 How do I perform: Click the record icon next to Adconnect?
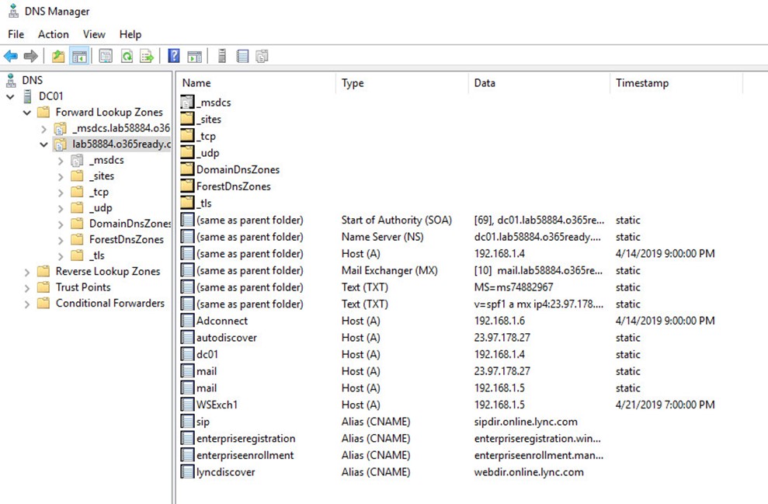point(187,320)
